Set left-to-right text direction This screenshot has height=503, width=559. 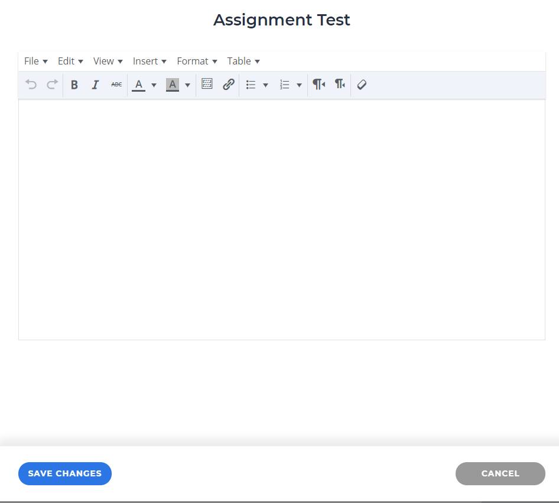[x=318, y=84]
